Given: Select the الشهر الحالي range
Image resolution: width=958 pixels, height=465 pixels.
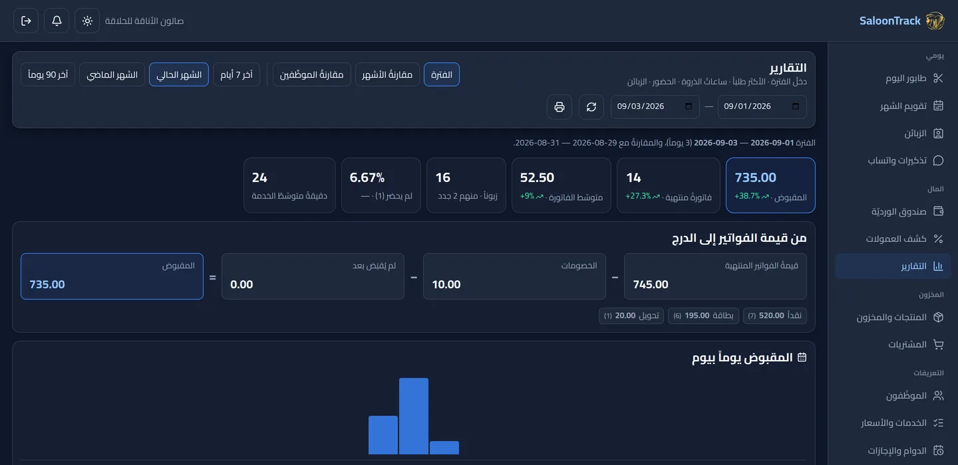Looking at the screenshot, I should [x=179, y=74].
